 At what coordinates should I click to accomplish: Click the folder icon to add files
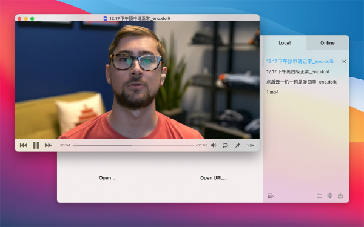(320, 196)
